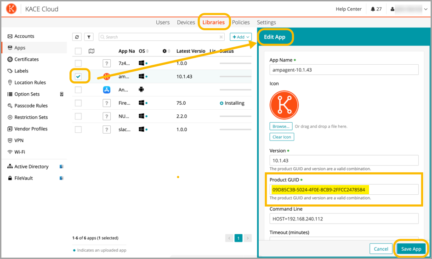The height and width of the screenshot is (259, 432).
Task: Click the KACE Cloud logo
Action: pos(12,9)
